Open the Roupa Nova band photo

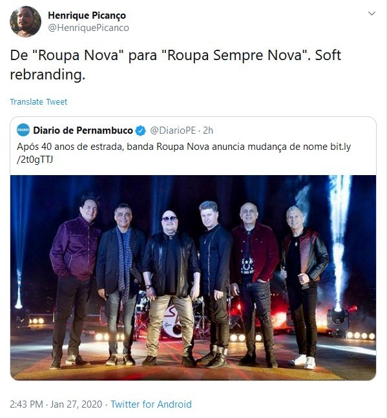click(x=193, y=278)
